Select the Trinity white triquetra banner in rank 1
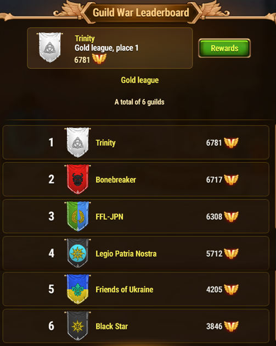Screen dimensions: 276x346 click(x=78, y=142)
